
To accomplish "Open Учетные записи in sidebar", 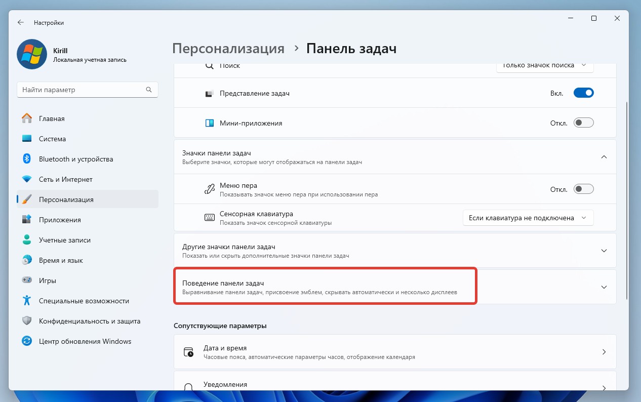I will point(88,240).
